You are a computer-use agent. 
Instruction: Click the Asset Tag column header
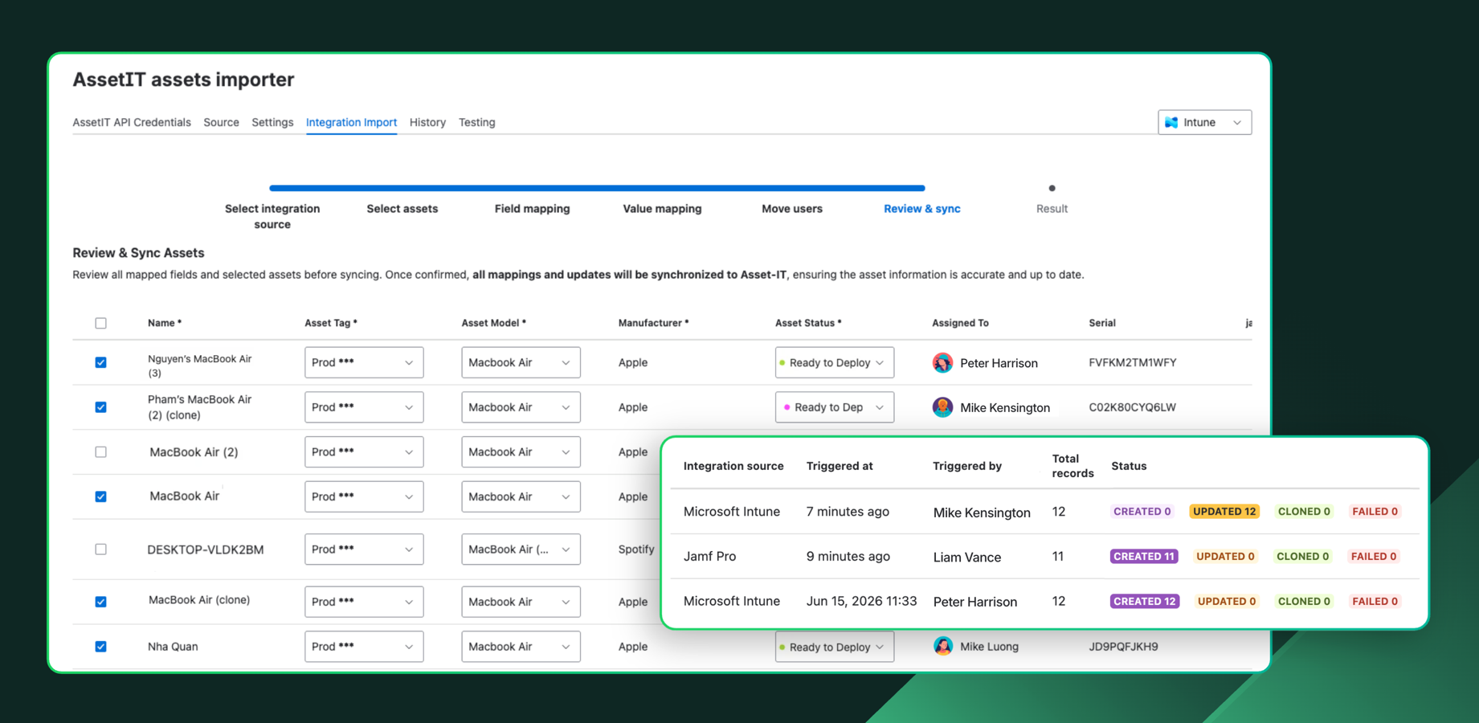331,323
